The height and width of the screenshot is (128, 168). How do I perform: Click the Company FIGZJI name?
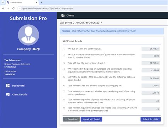pyautogui.click(x=28, y=49)
